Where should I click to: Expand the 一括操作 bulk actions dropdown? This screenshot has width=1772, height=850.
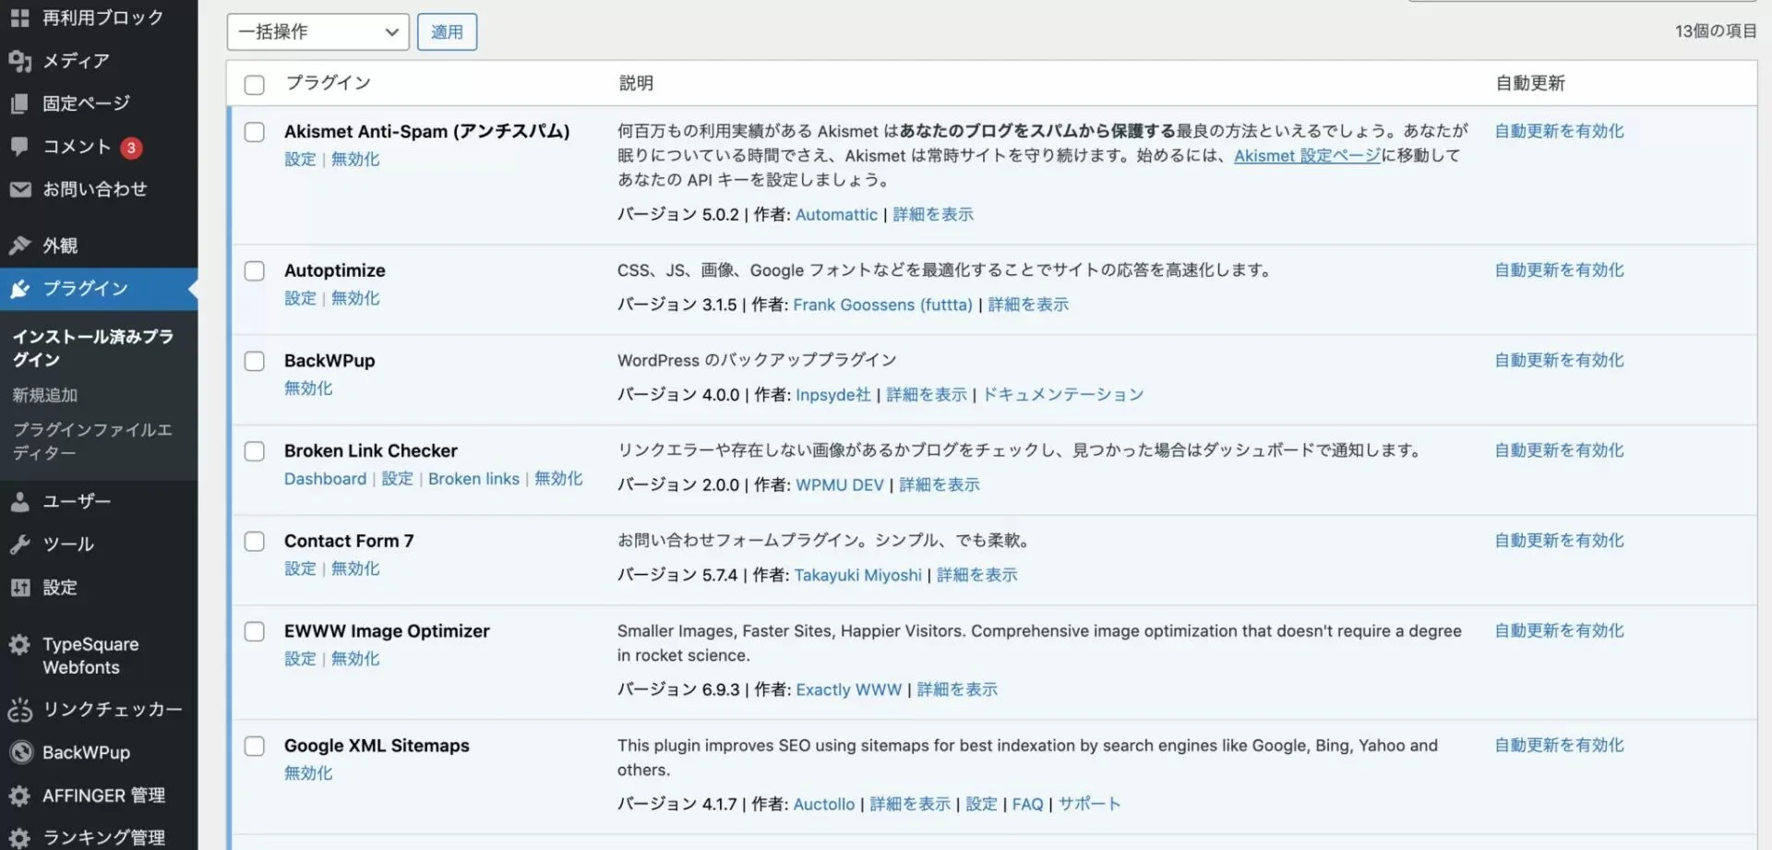point(317,32)
